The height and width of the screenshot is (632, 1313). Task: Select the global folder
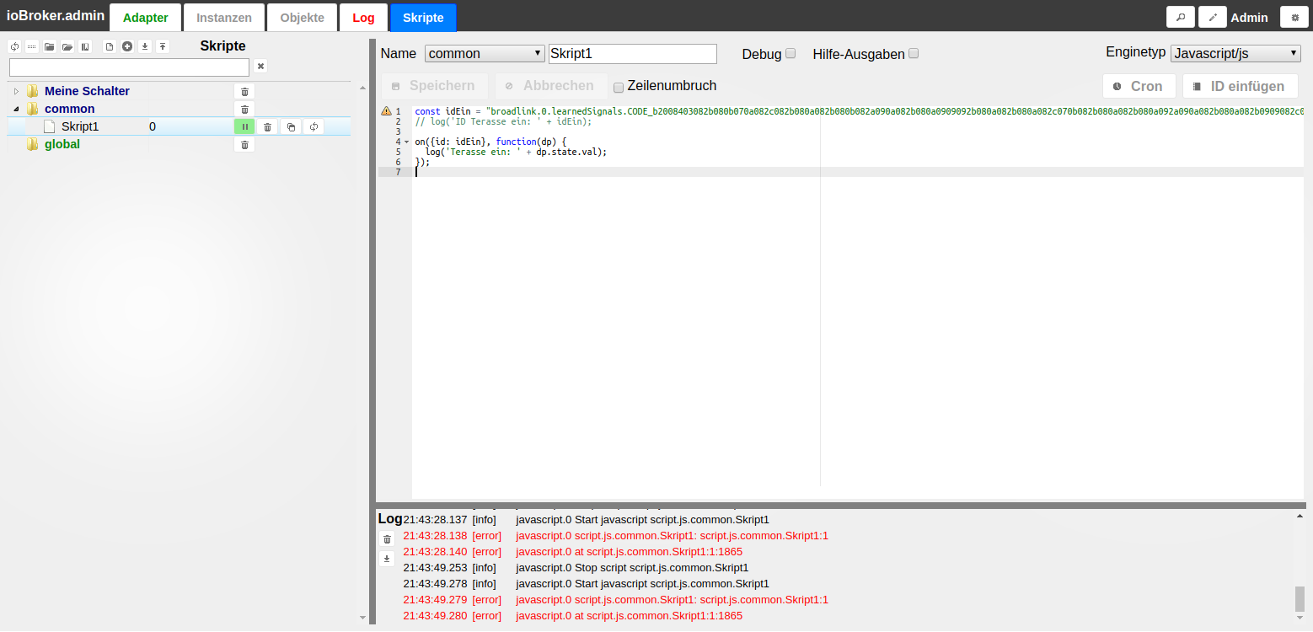[62, 144]
